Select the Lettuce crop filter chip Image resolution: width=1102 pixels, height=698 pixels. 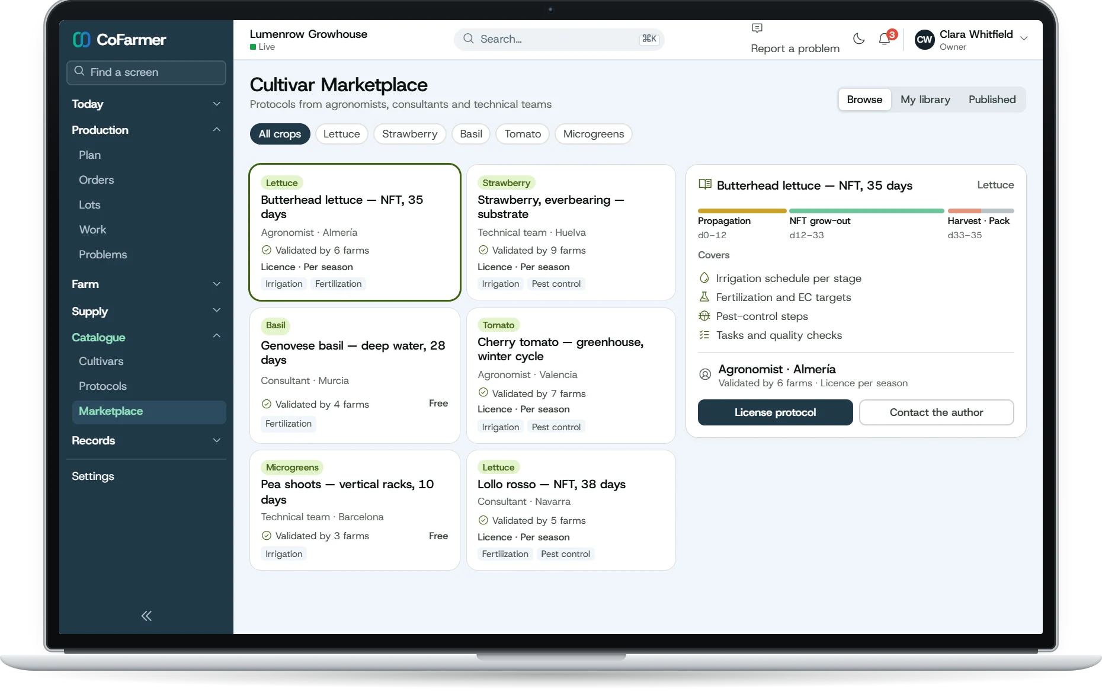[341, 134]
